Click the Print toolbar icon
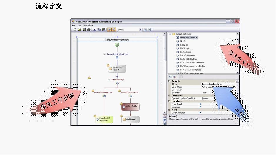276x155 pixels. tap(89, 30)
